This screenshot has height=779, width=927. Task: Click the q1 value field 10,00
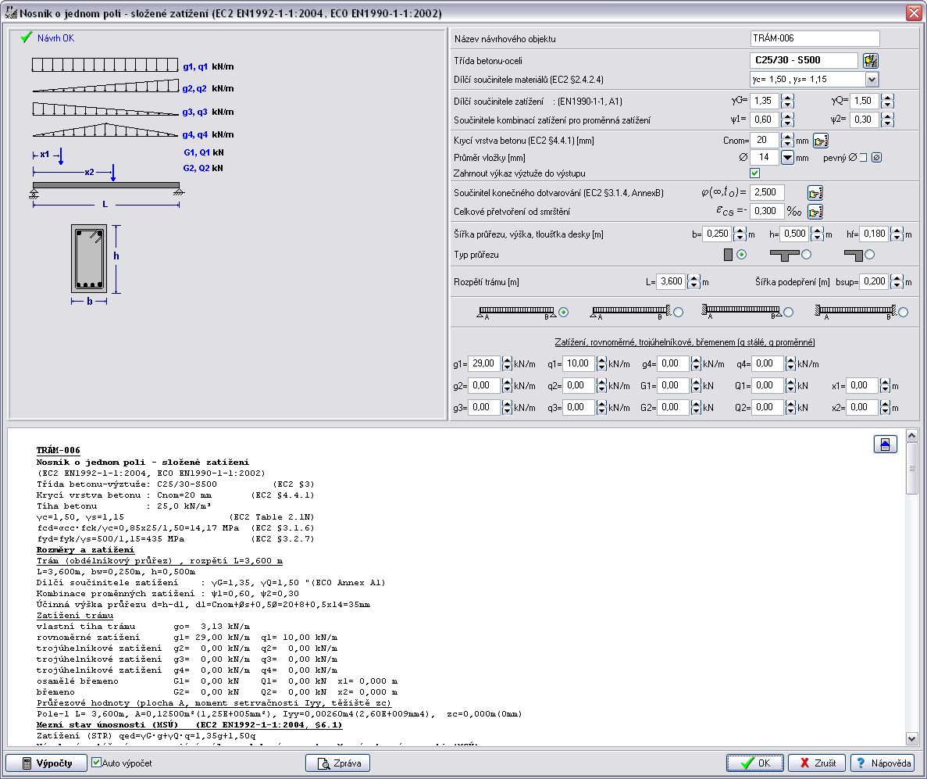(x=579, y=363)
